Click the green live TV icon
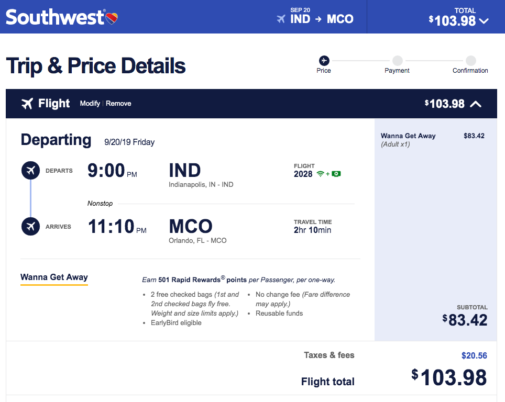The image size is (505, 402). pyautogui.click(x=336, y=174)
